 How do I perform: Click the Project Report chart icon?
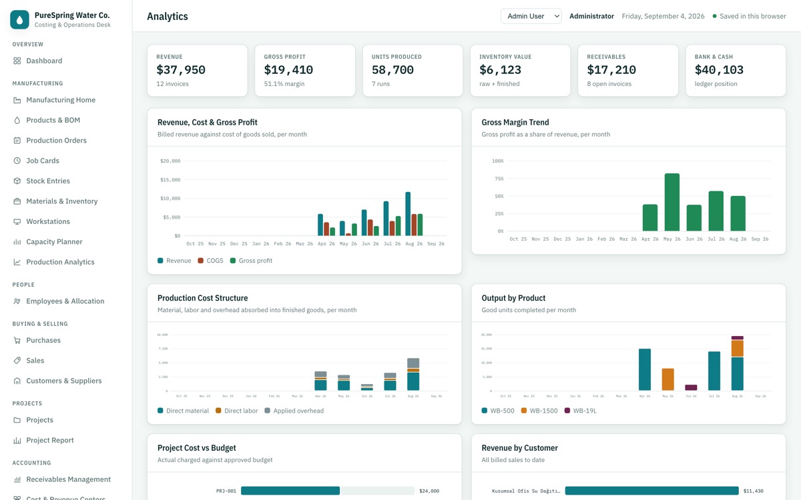(17, 440)
